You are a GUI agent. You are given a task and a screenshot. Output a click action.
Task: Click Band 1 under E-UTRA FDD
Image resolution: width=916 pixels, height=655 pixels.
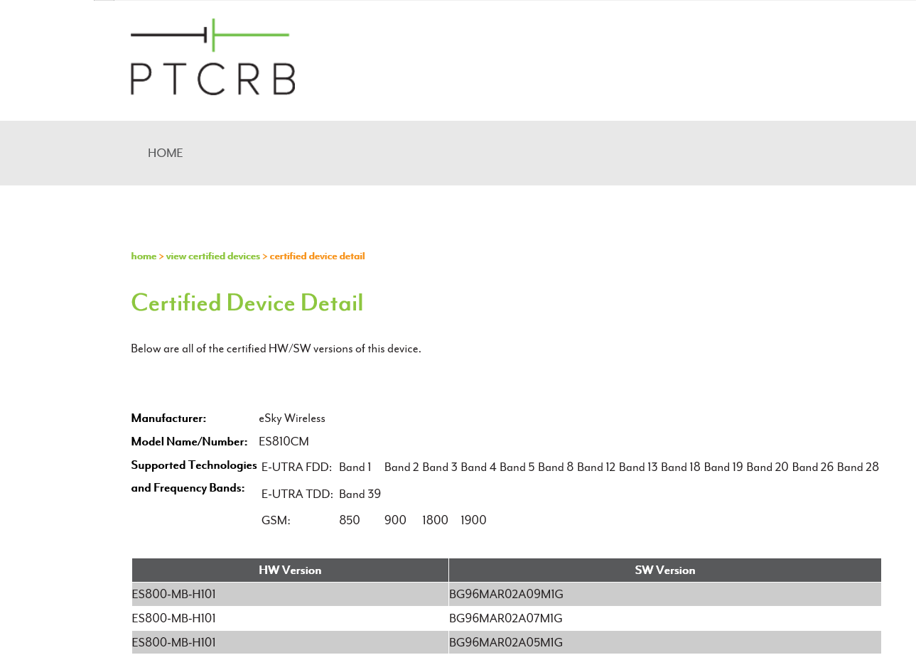[355, 467]
